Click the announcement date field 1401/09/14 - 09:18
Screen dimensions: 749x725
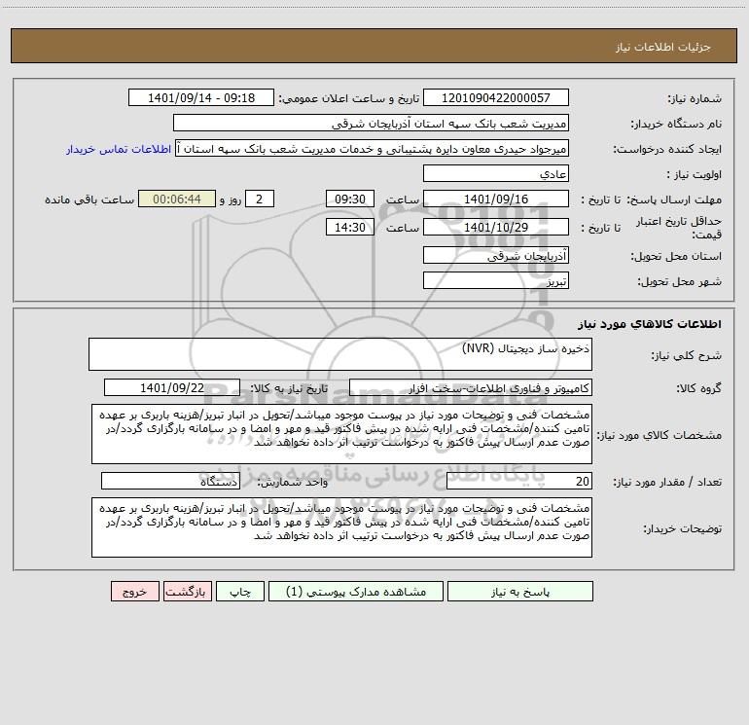[201, 97]
